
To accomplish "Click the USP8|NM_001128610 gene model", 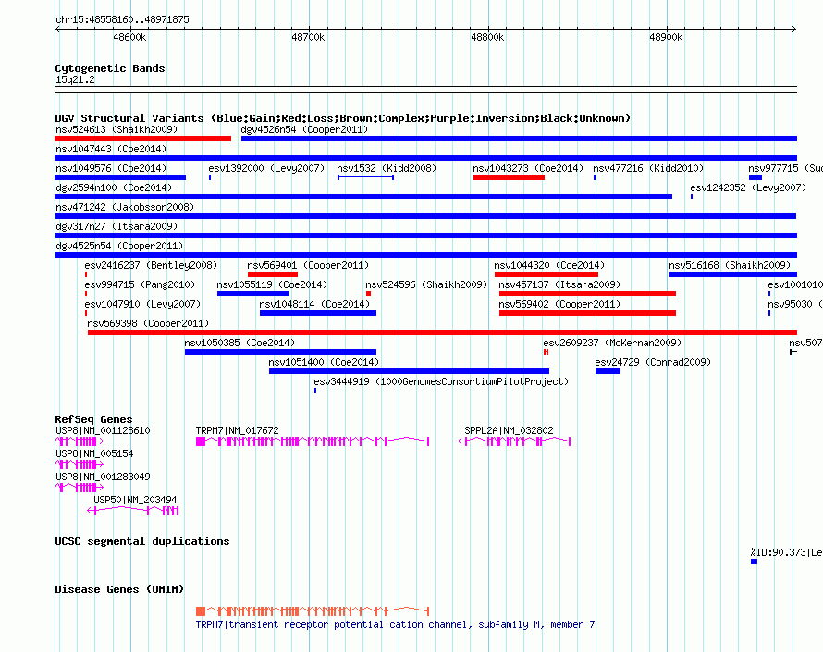I will pos(80,441).
